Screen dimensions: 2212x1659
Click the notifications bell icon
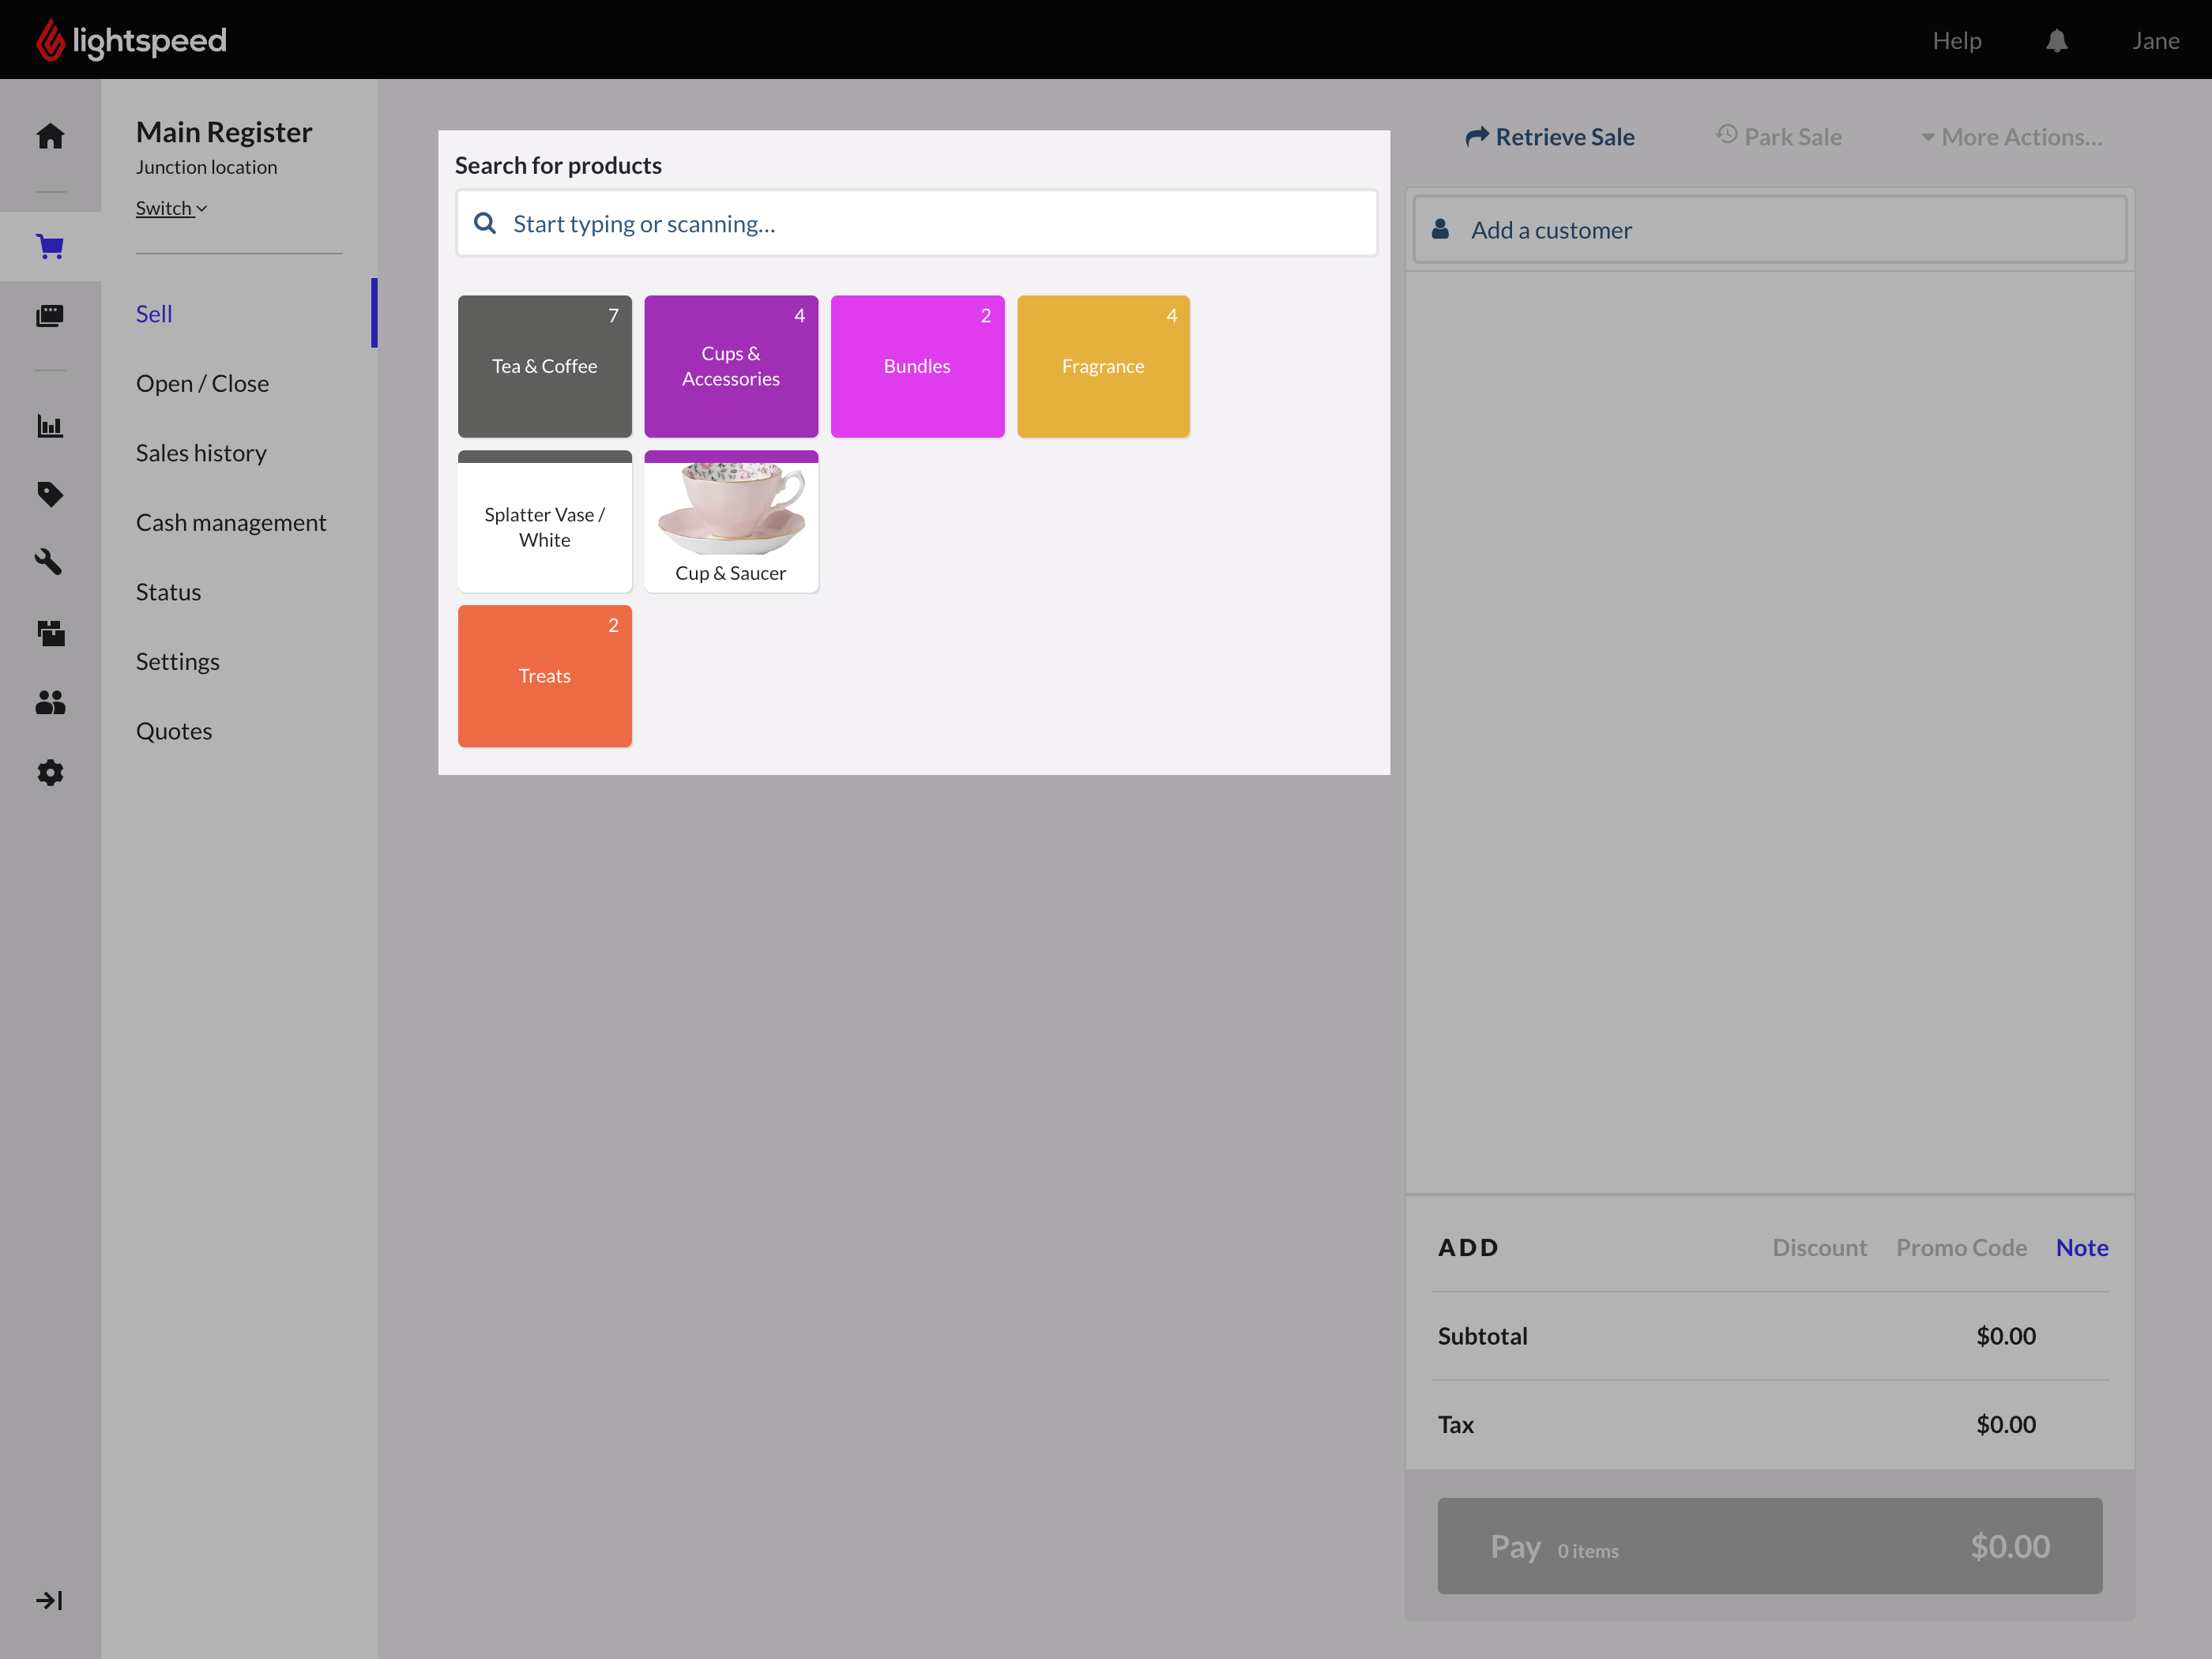[x=2056, y=41]
